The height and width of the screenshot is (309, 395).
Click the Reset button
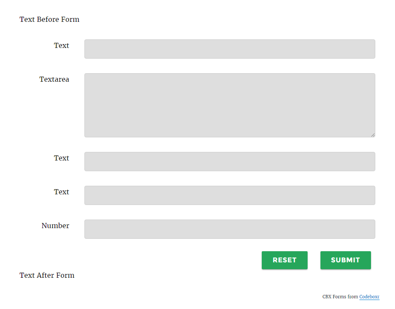pos(284,260)
